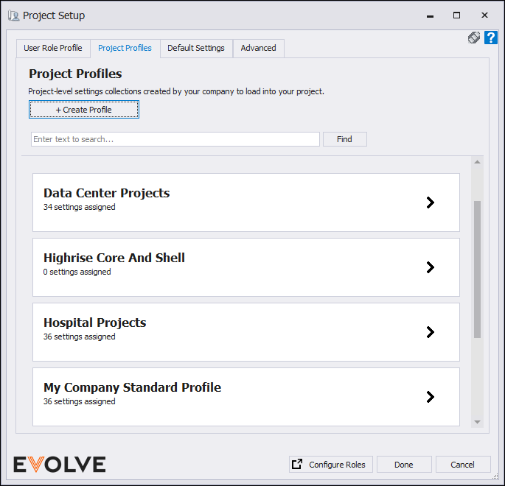This screenshot has height=486, width=505.
Task: Expand the Data Center Projects chevron
Action: [x=431, y=202]
